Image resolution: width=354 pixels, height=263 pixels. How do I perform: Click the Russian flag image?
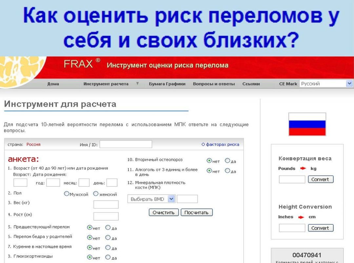pos(307,124)
